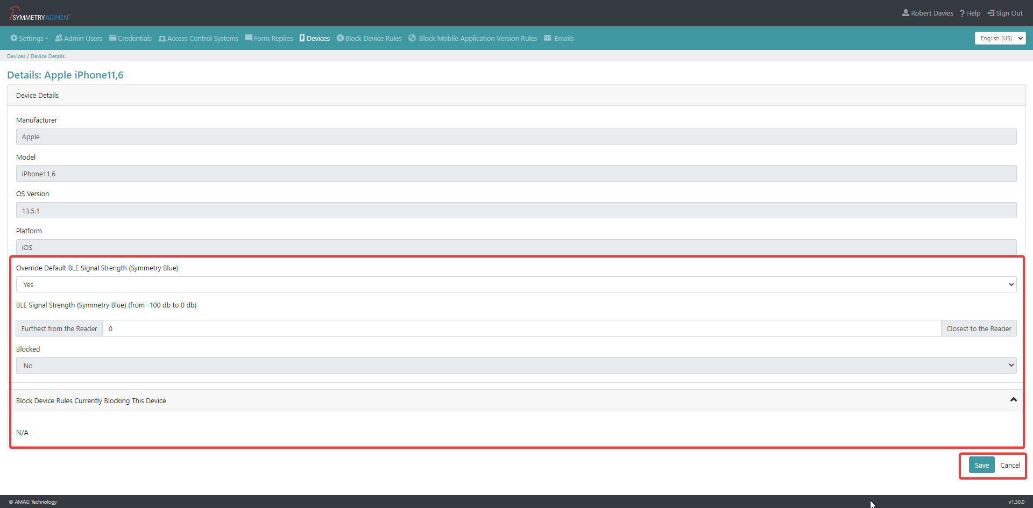Click the BLE Signal Strength value field
Image resolution: width=1033 pixels, height=508 pixels.
tap(521, 328)
